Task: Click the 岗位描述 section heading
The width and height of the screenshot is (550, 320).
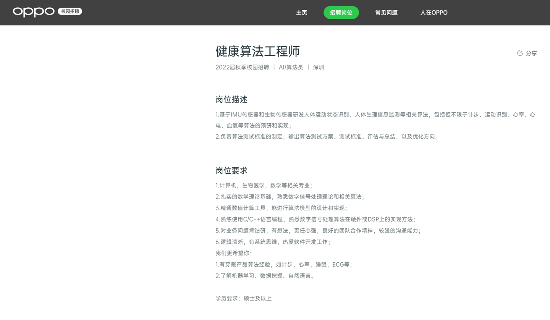Action: (231, 99)
